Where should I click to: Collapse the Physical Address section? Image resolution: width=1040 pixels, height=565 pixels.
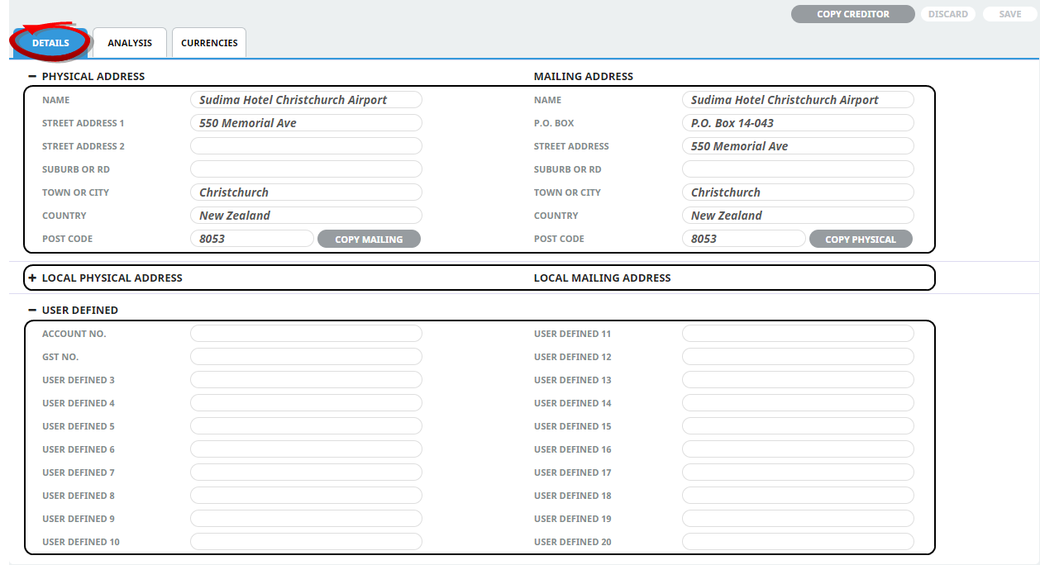click(32, 76)
